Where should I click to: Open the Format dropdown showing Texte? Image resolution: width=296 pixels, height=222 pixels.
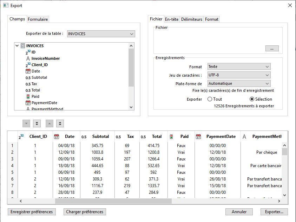click(x=239, y=67)
